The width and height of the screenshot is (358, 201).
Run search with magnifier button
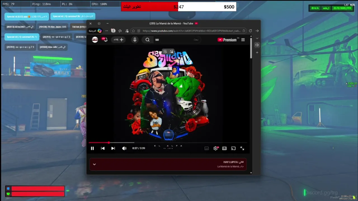click(147, 40)
